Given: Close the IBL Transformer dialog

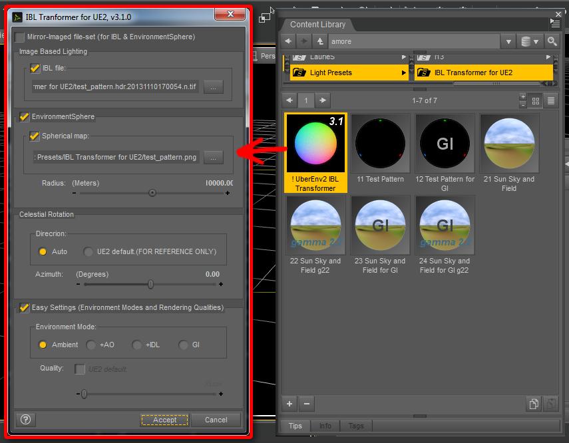Looking at the screenshot, I should 230,14.
